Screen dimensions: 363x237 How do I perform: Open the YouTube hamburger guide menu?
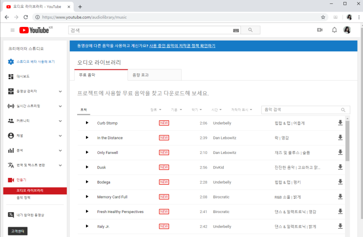(13, 30)
